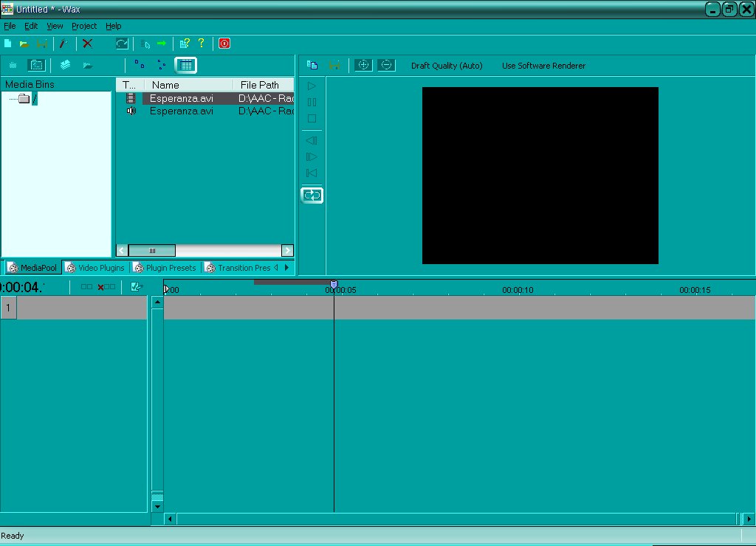Screen dimensions: 756x546
Task: Zoom in the preview with plus icon
Action: [x=363, y=65]
